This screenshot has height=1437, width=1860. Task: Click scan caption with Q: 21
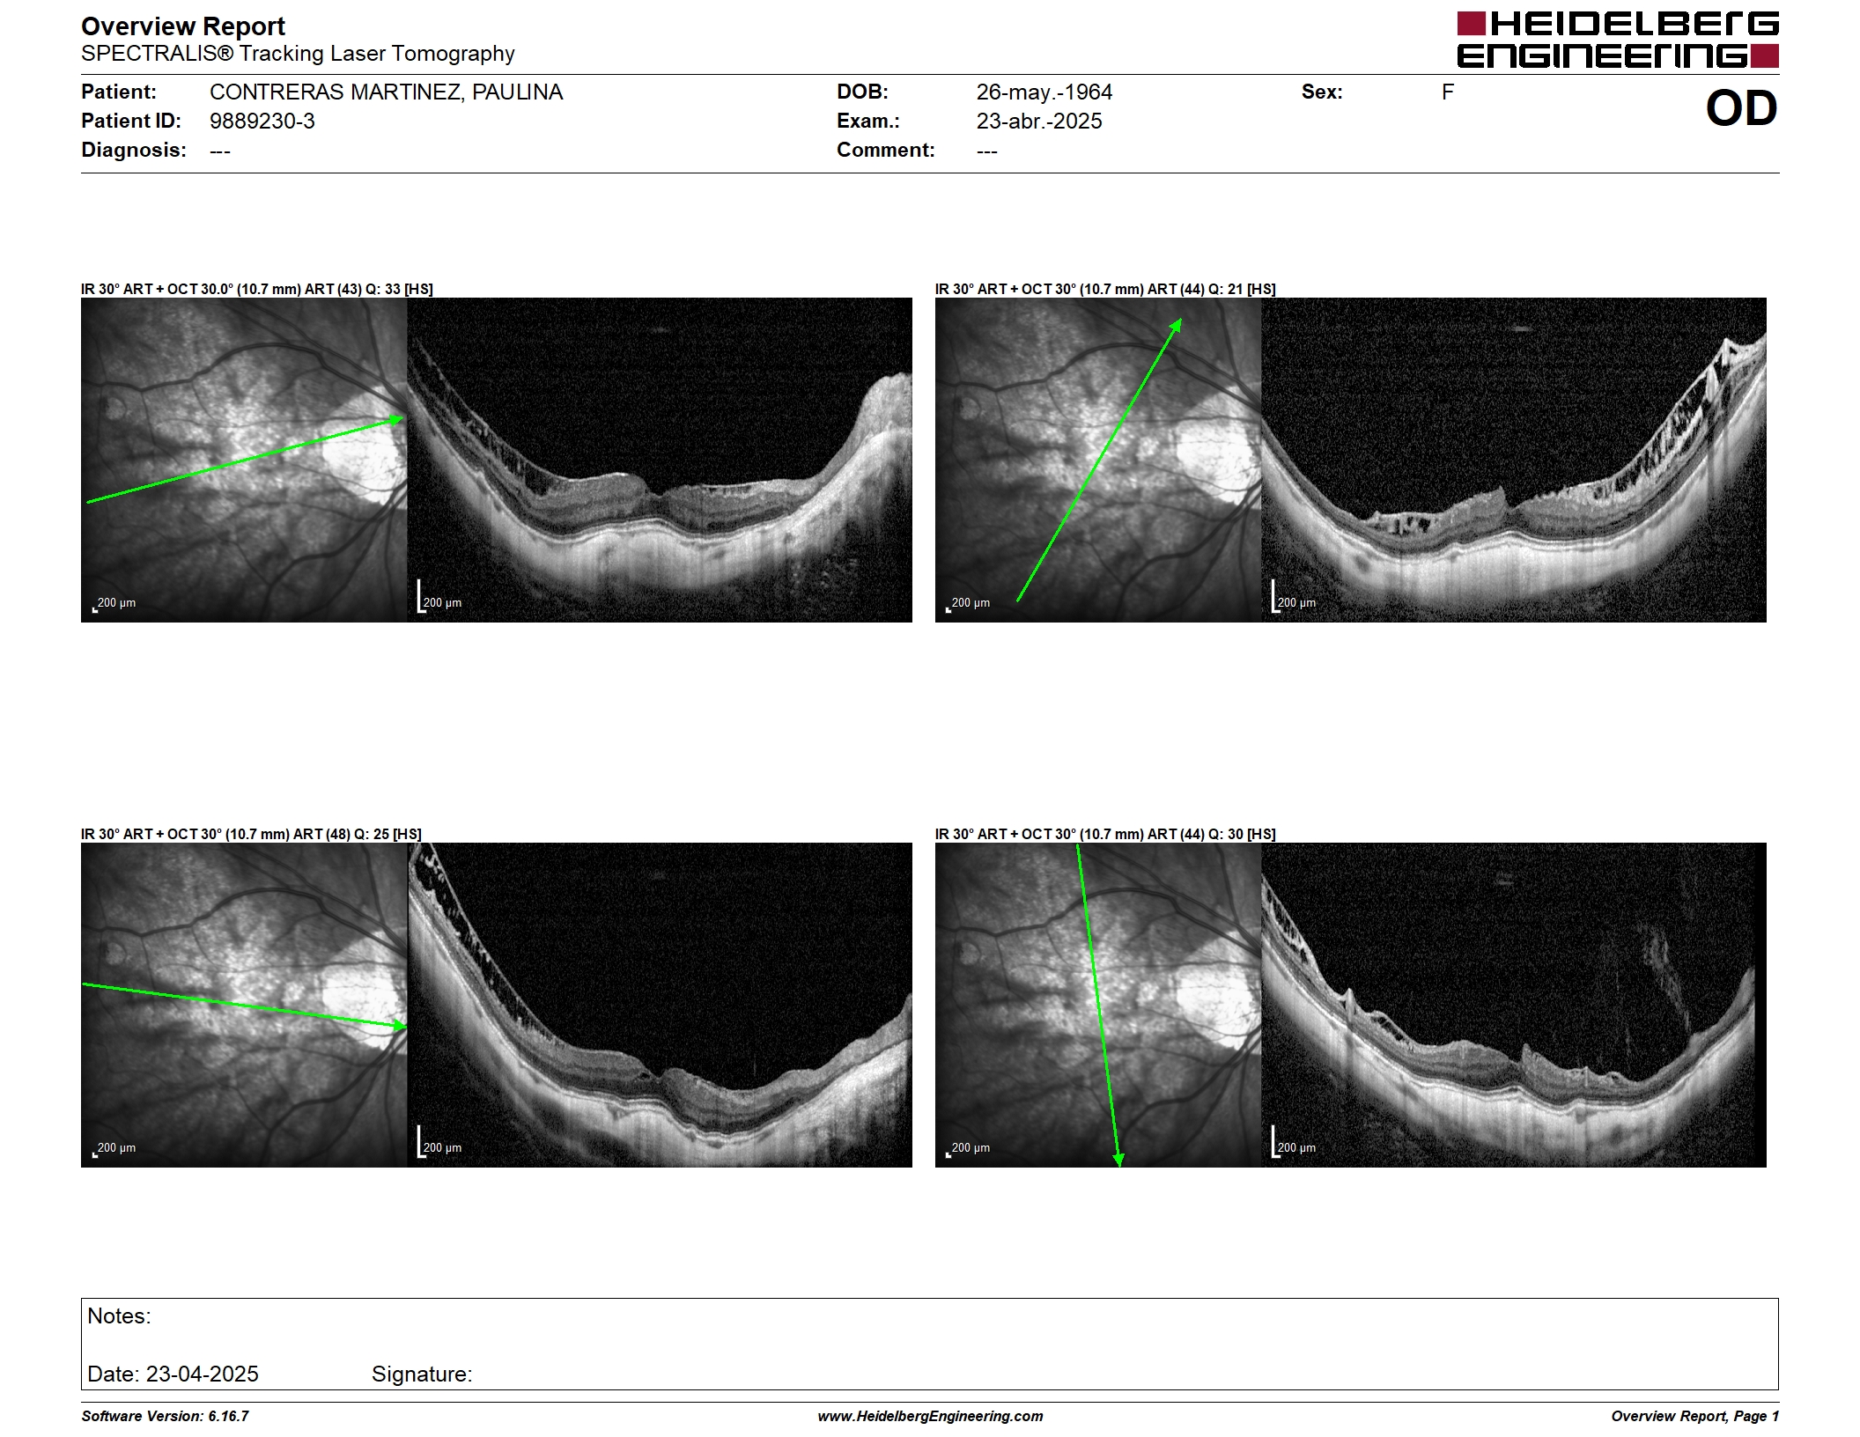[1105, 289]
